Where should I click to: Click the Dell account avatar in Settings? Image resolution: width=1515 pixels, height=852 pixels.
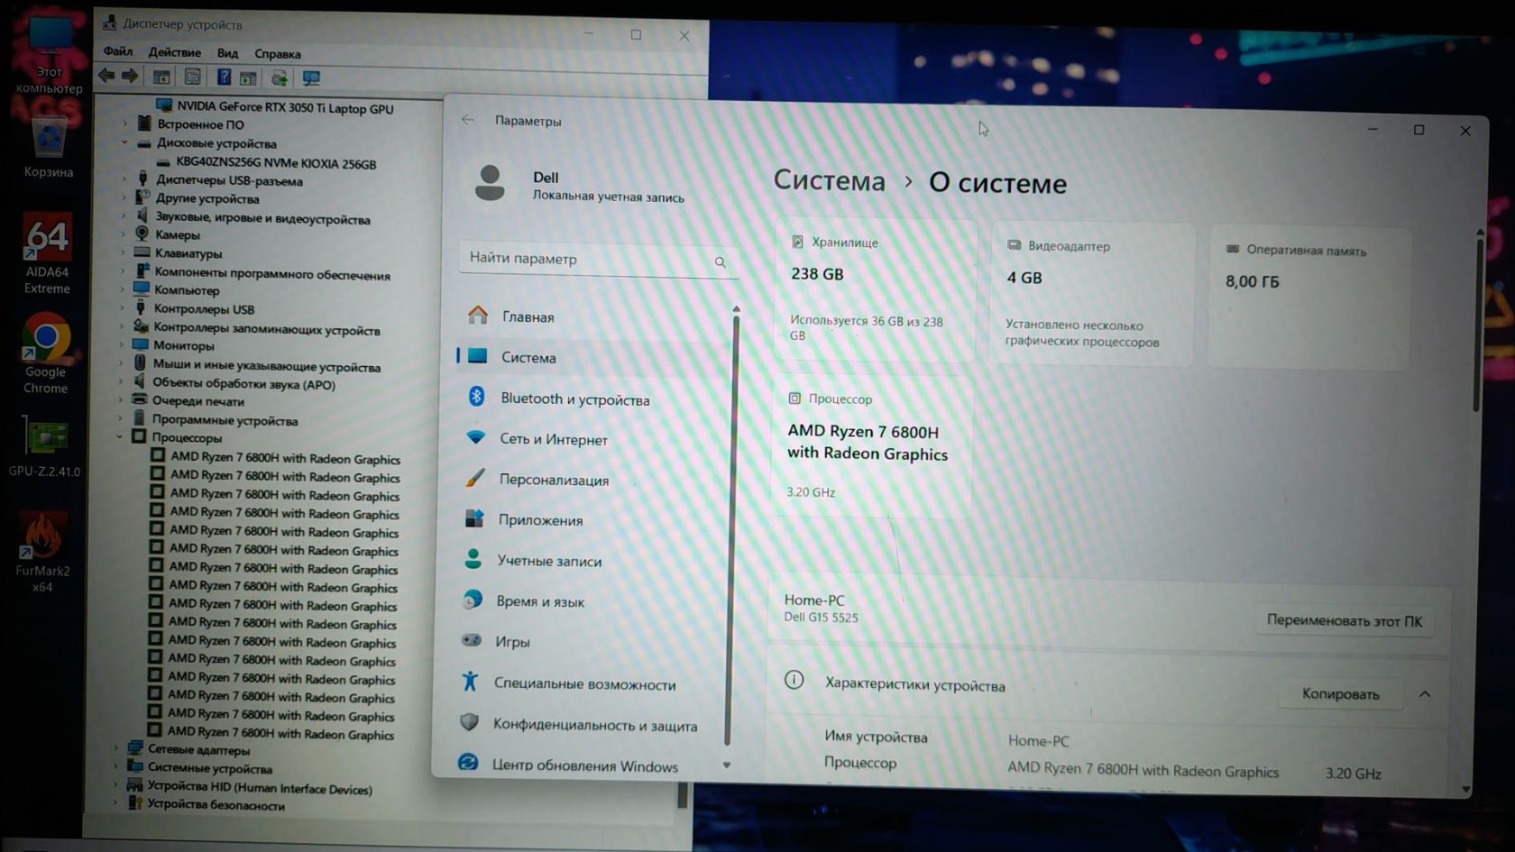coord(490,183)
